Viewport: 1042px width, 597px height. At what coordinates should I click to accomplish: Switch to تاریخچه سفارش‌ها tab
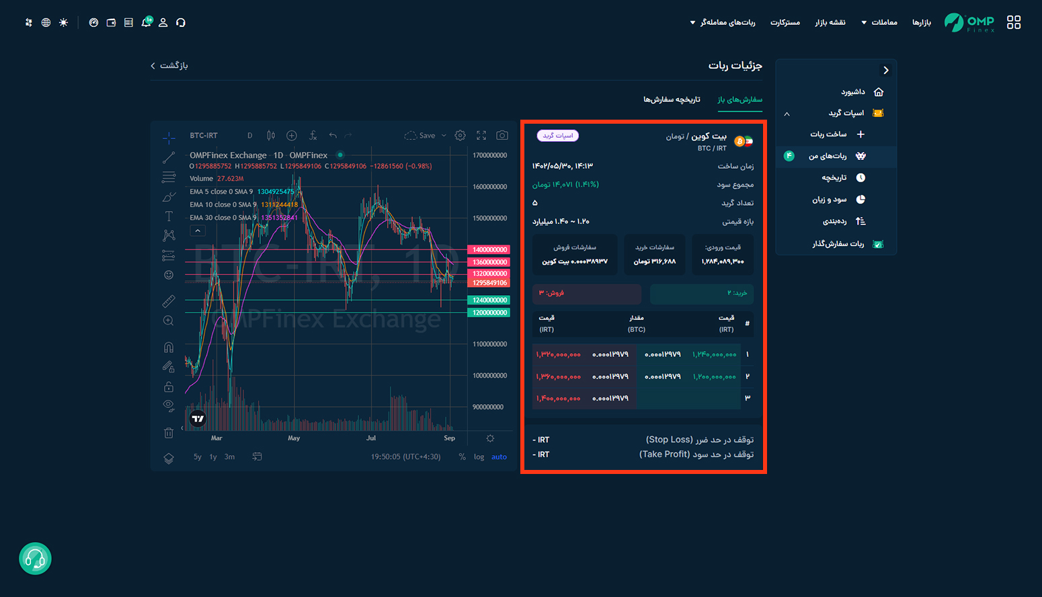pyautogui.click(x=672, y=99)
